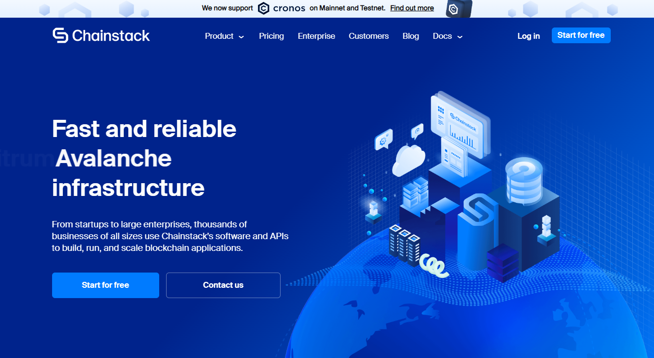Click the 3D Cronos cube beside Find out more
The height and width of the screenshot is (358, 654).
(459, 9)
